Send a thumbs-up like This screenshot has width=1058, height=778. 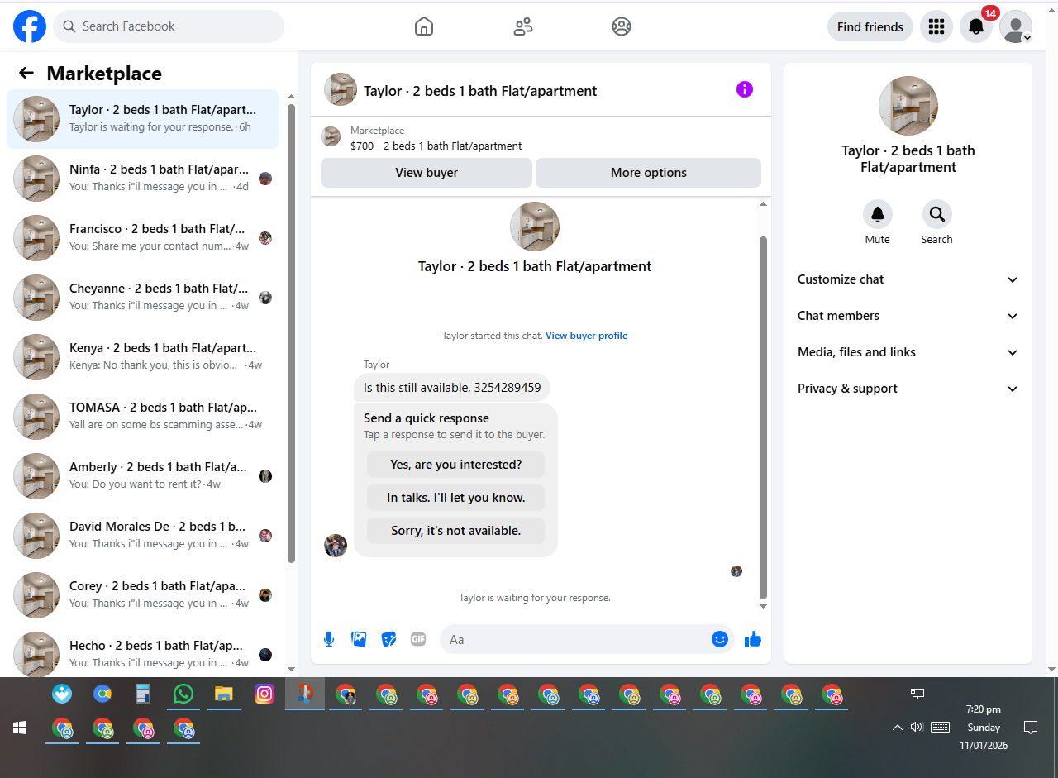[x=753, y=639]
